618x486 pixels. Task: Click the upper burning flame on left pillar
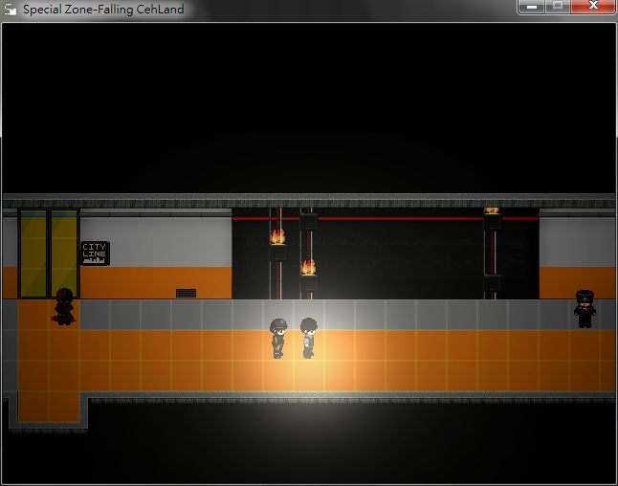(277, 237)
